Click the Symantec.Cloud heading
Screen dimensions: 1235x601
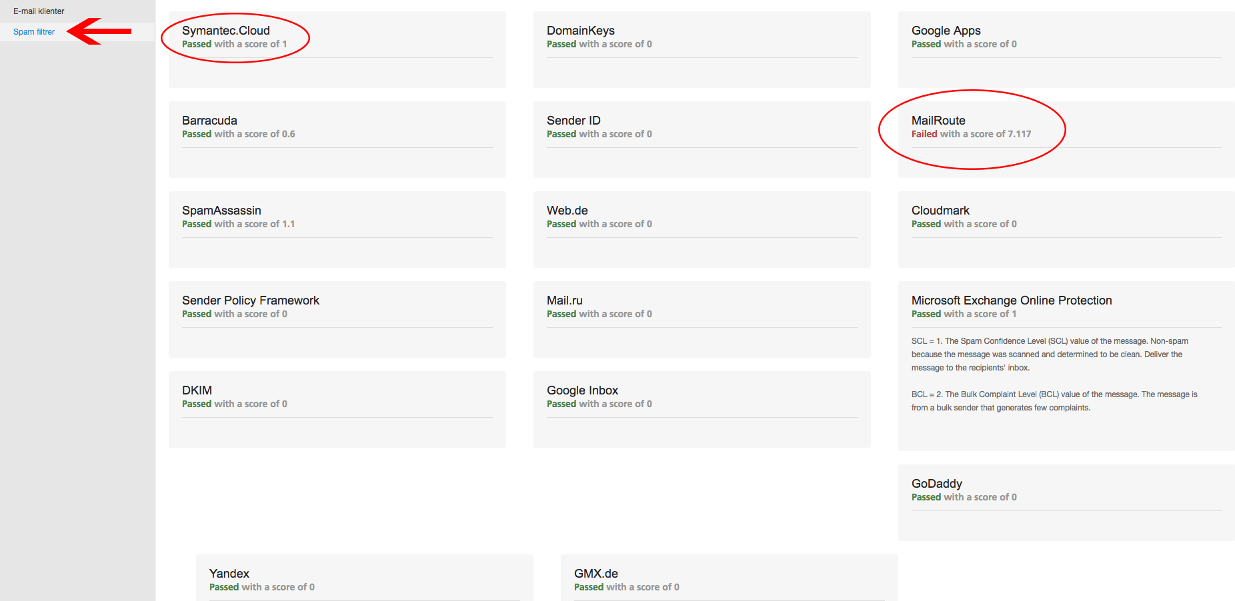(226, 31)
